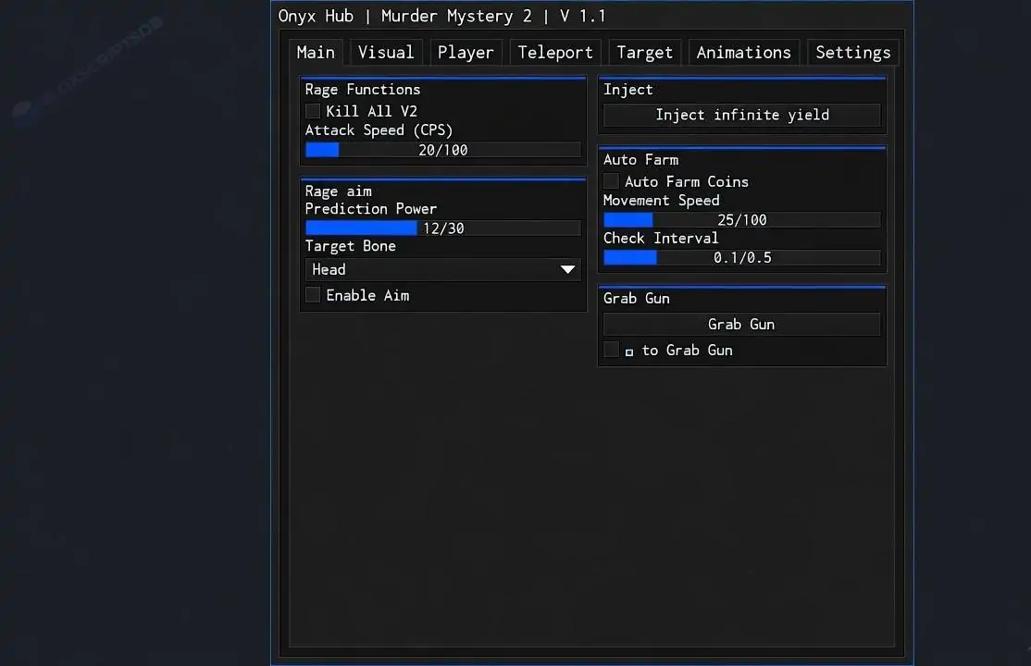The image size is (1031, 666).
Task: Expand the Target Bone dropdown arrow
Action: (567, 269)
